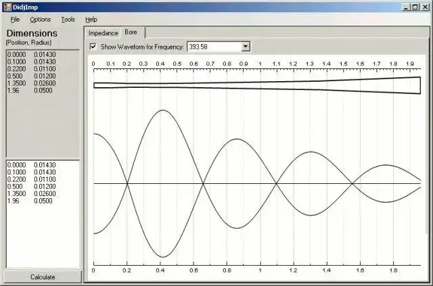Select the 0.0000 0.01430 row in upper list

pos(32,54)
